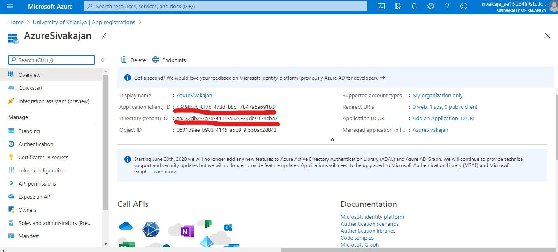Open Redirect URIs link
The height and width of the screenshot is (252, 558).
(445, 107)
